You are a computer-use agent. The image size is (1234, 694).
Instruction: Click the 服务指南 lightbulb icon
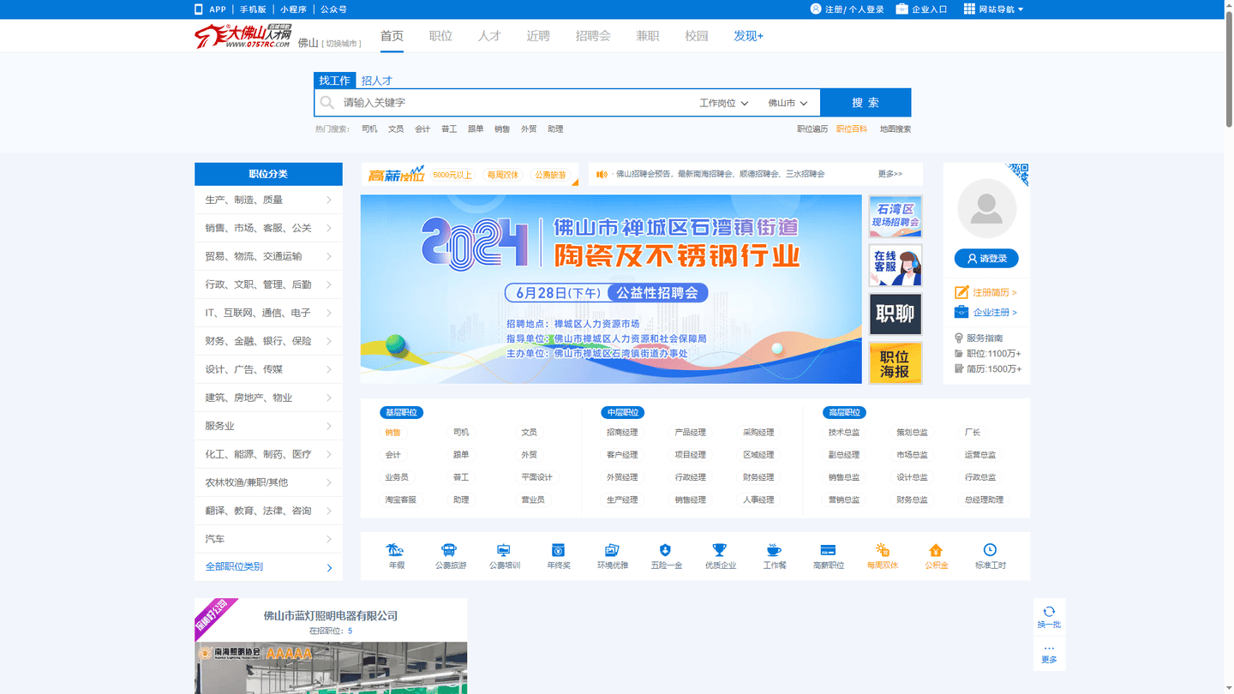[x=959, y=338]
